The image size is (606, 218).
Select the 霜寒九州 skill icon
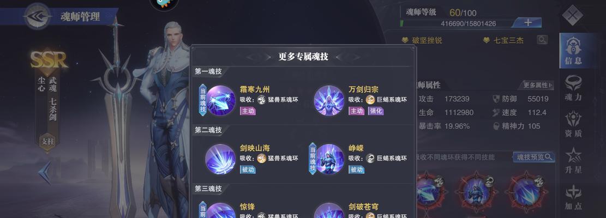[221, 100]
